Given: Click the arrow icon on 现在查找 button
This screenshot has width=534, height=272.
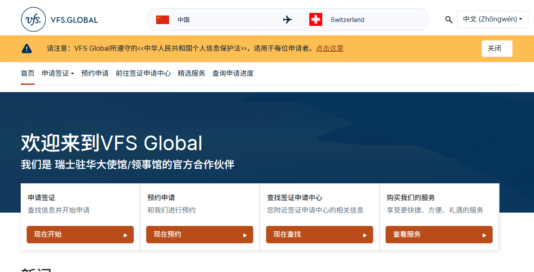Looking at the screenshot, I should [365, 235].
